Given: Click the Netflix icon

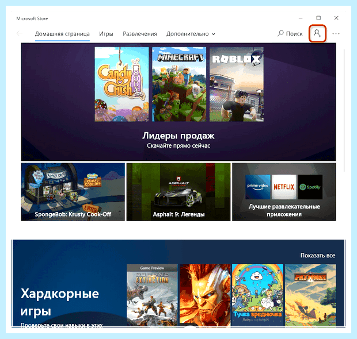Looking at the screenshot, I should (x=284, y=187).
